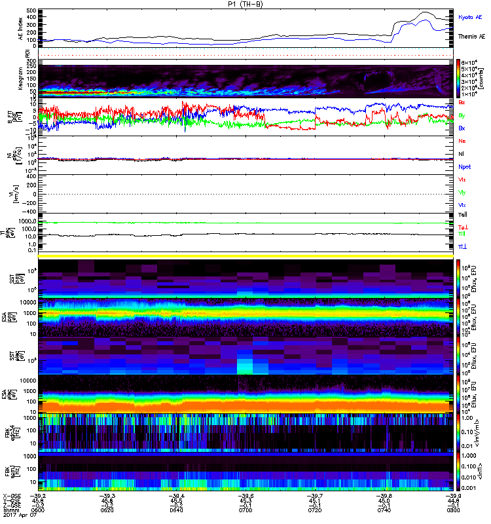Click the 0600 time tick label

pos(38,510)
